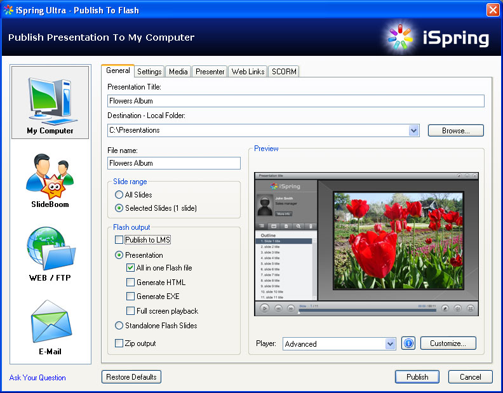503x393 pixels.
Task: Click the blue player info icon
Action: pyautogui.click(x=408, y=343)
